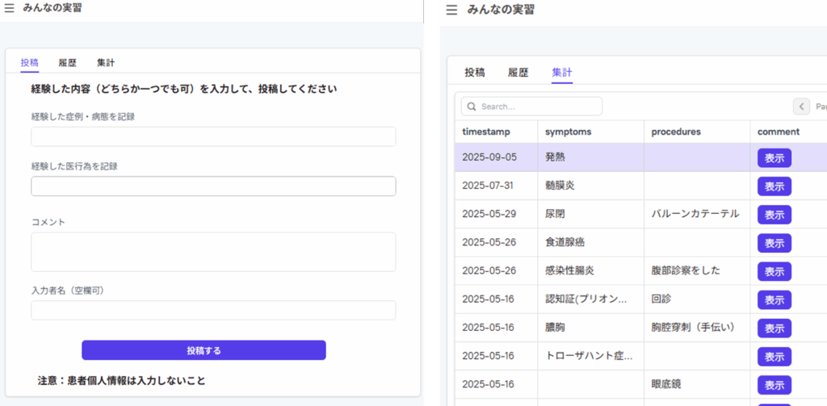Go to the previous page with the chevron button
Viewport: 827px width, 406px height.
tap(801, 107)
